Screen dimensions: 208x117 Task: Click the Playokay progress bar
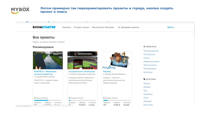coord(117,100)
